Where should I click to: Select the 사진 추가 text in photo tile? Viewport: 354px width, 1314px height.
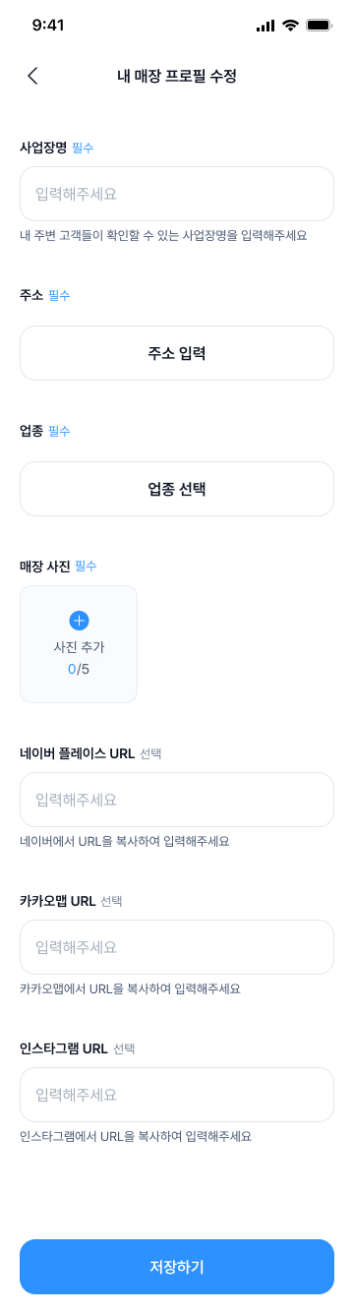(x=79, y=647)
